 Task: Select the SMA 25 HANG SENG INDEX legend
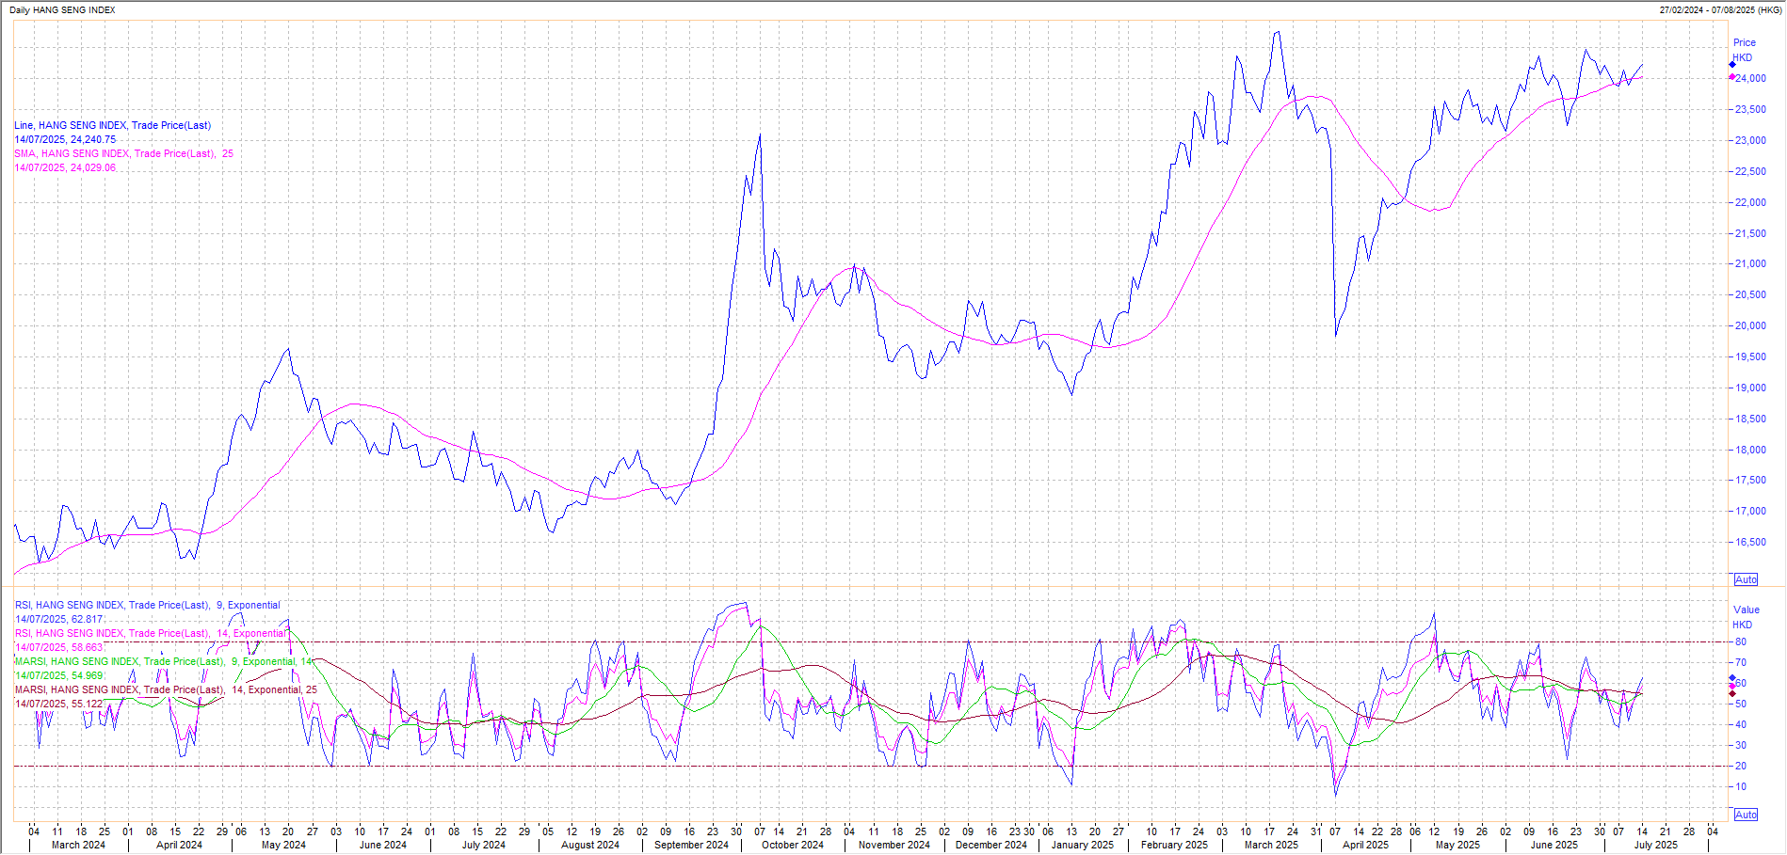tap(123, 153)
